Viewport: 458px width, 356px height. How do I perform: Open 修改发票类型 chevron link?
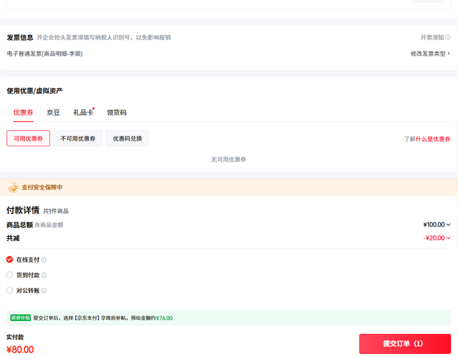coord(431,53)
